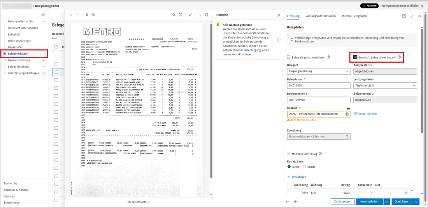Collapse the Hinweise panel with double chevron
Screen dimensions: 428x208
[279, 15]
